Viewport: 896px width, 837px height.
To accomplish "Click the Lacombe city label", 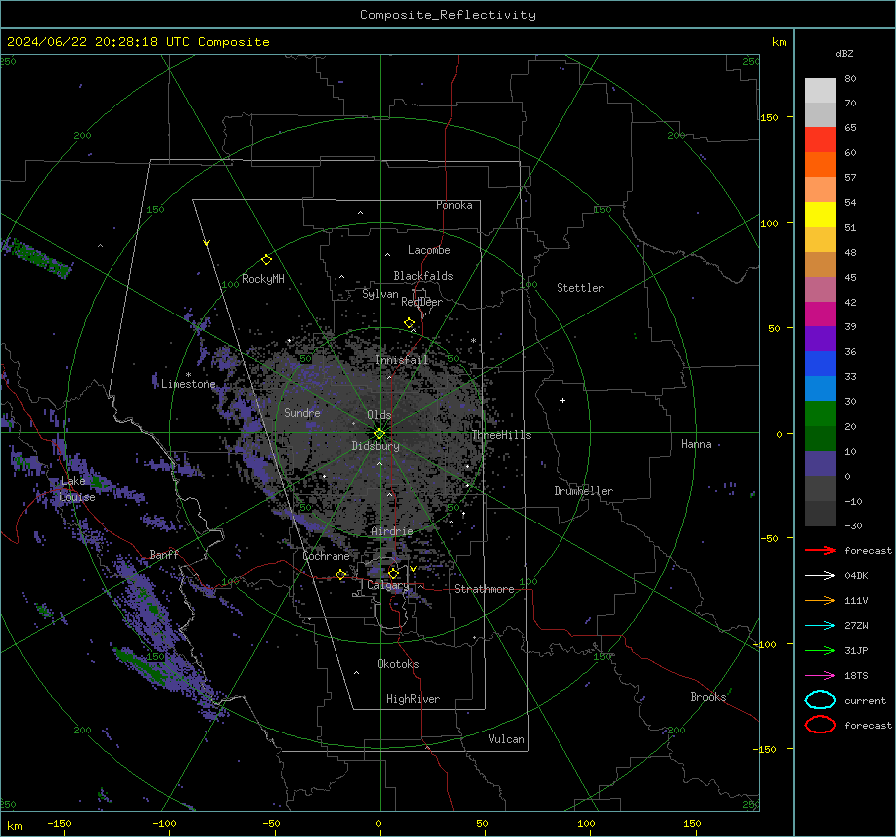I will pyautogui.click(x=429, y=250).
